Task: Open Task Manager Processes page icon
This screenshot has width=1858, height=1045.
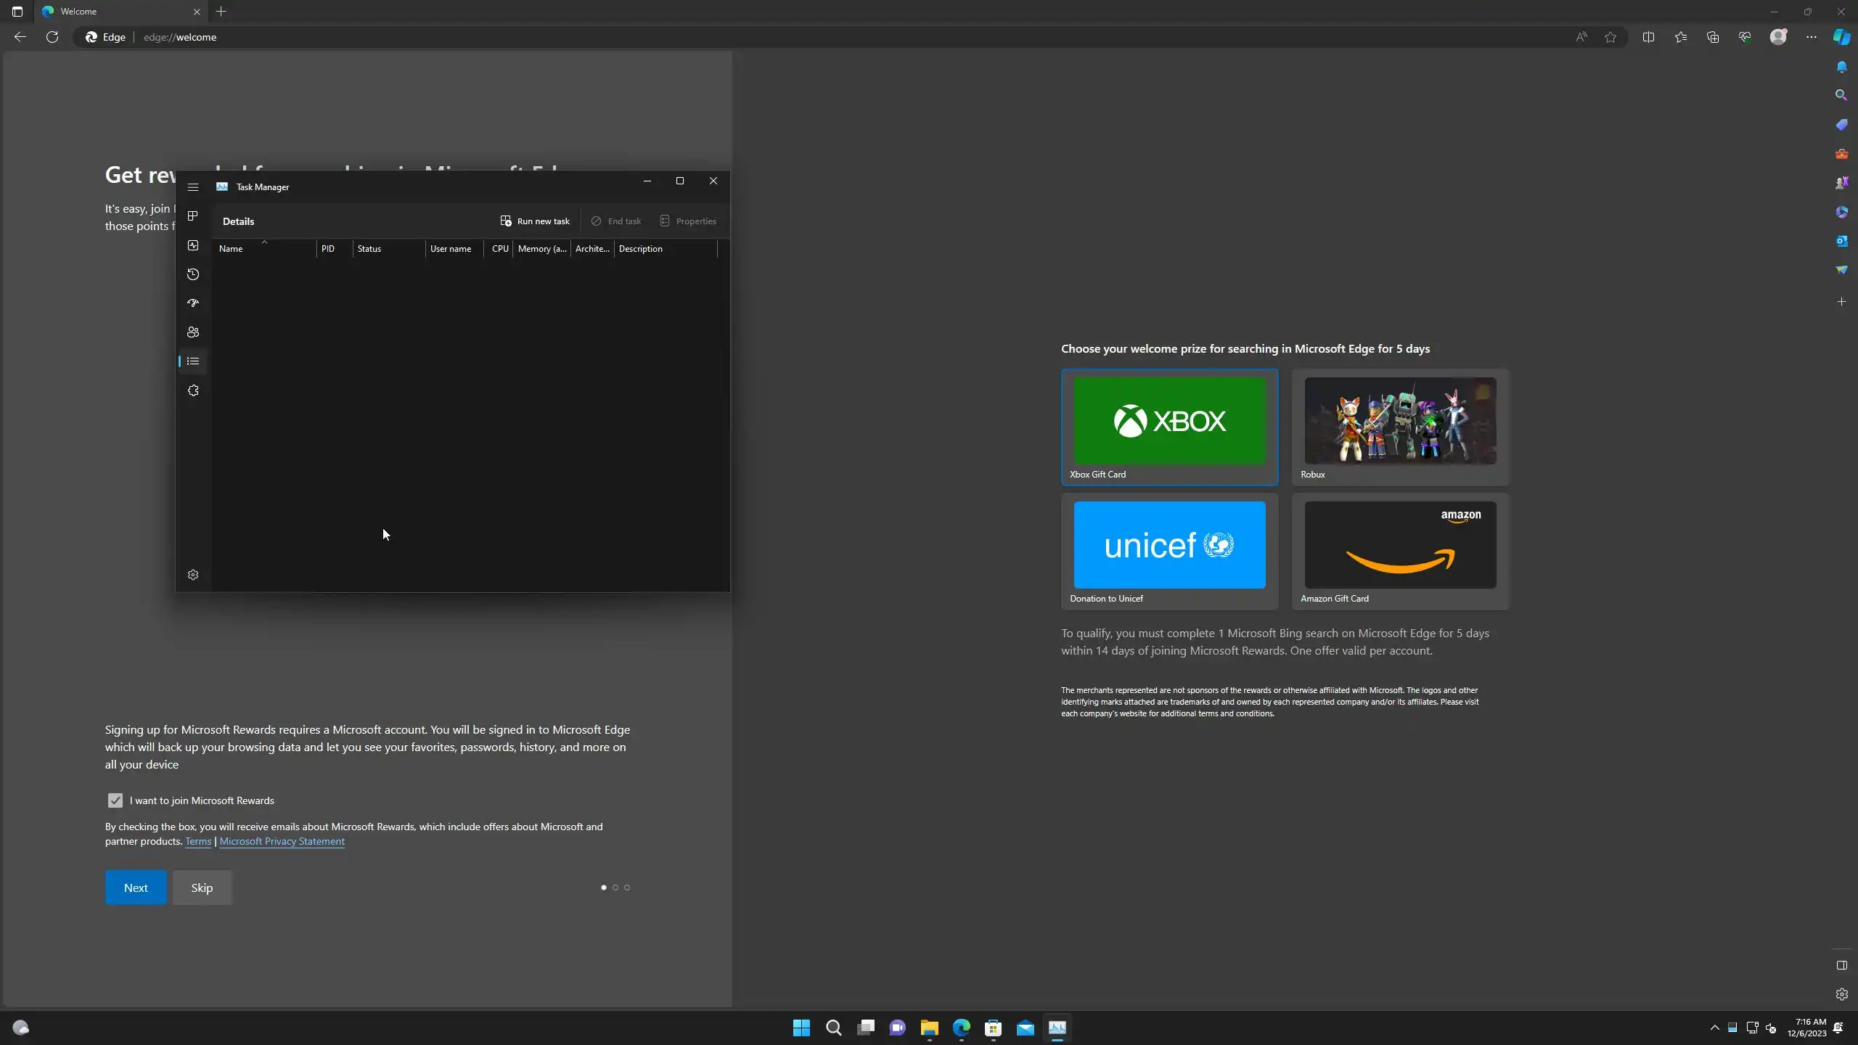Action: (x=193, y=216)
